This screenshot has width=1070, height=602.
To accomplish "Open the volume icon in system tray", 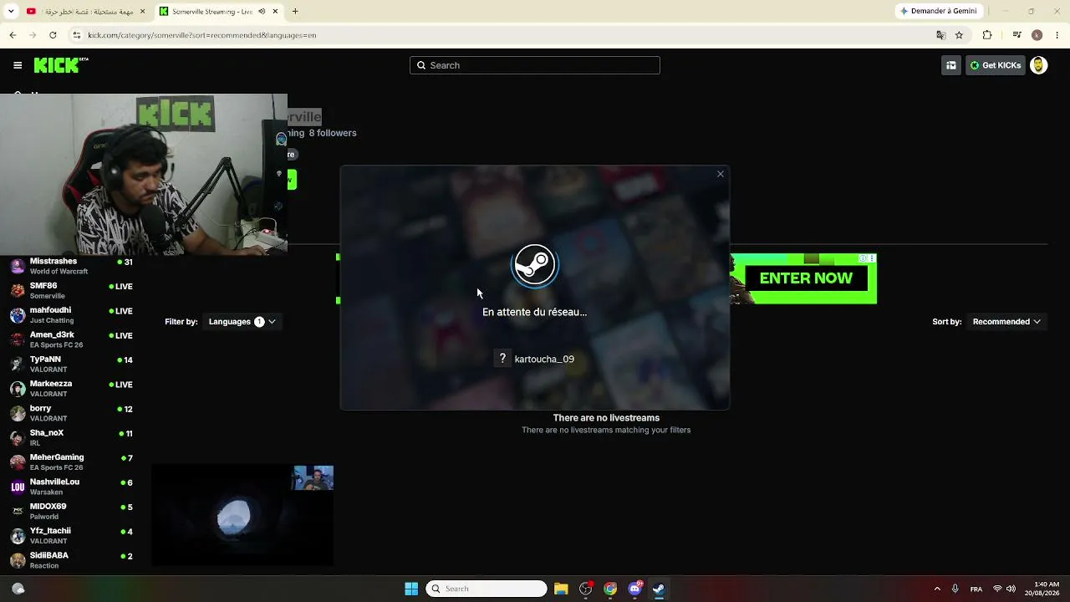I will [x=1011, y=589].
